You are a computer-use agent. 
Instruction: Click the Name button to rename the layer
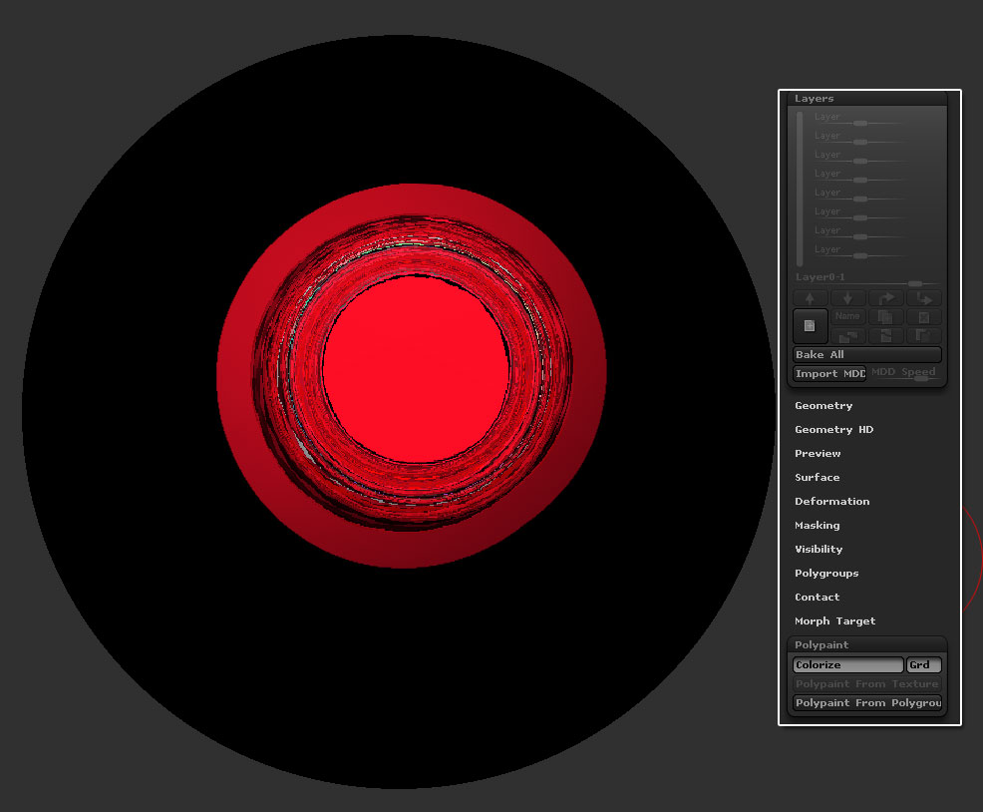click(x=847, y=316)
